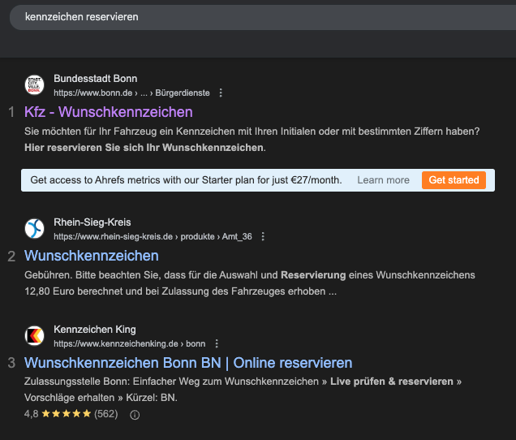Click the search box containing 'kennzeichen reservieren'
Viewport: 516px width, 440px height.
[243, 17]
